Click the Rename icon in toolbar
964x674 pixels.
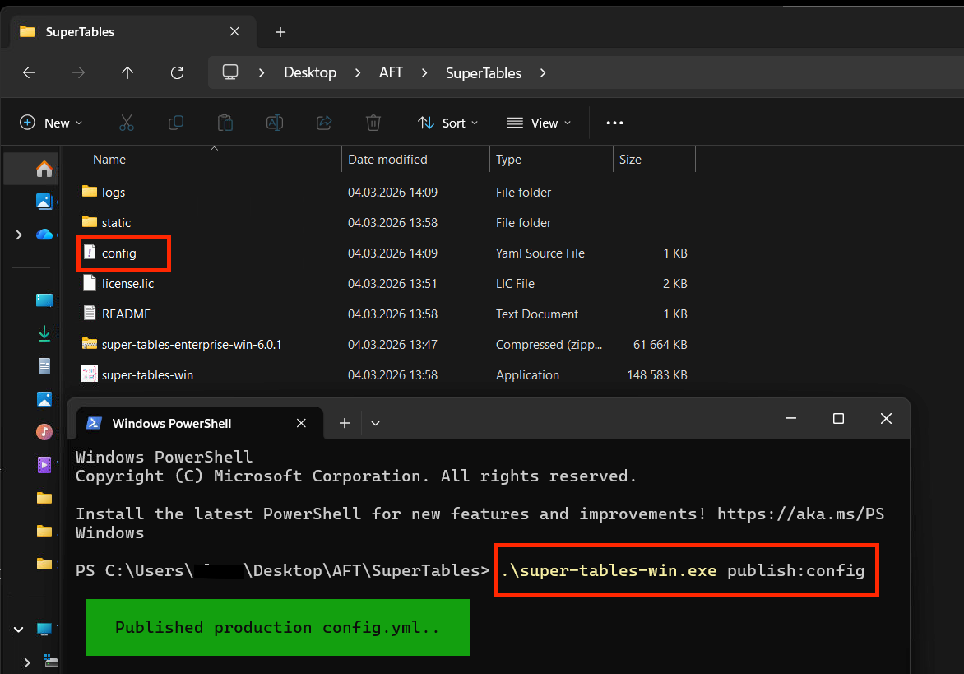(275, 123)
